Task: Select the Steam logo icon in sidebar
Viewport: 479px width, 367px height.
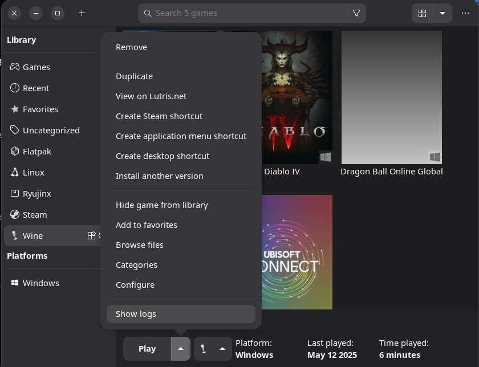Action: pyautogui.click(x=15, y=214)
